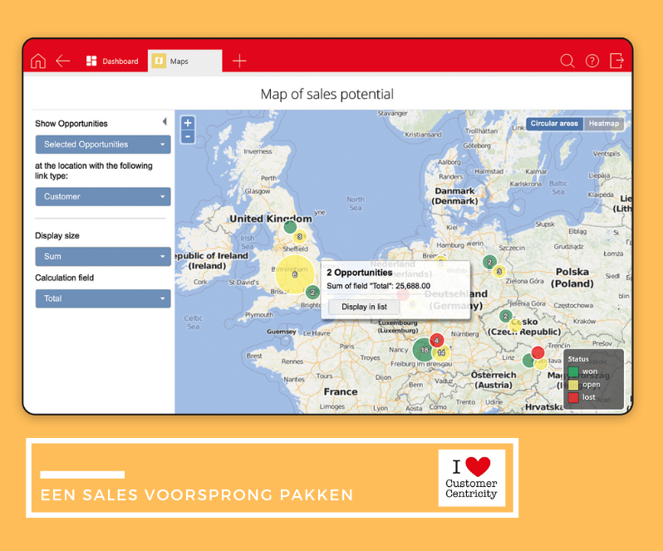Click the I love Customer Centricity logo
This screenshot has height=551, width=663.
471,478
